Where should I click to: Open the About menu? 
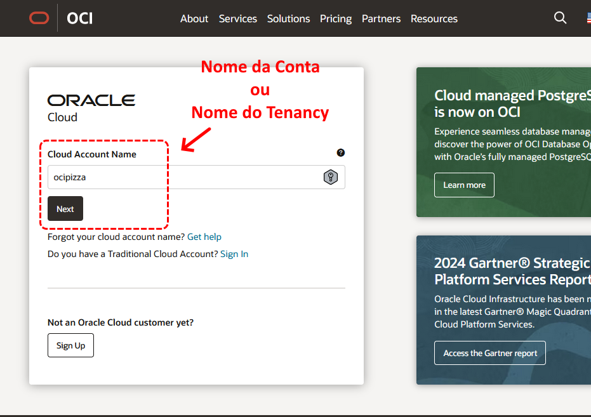[194, 18]
